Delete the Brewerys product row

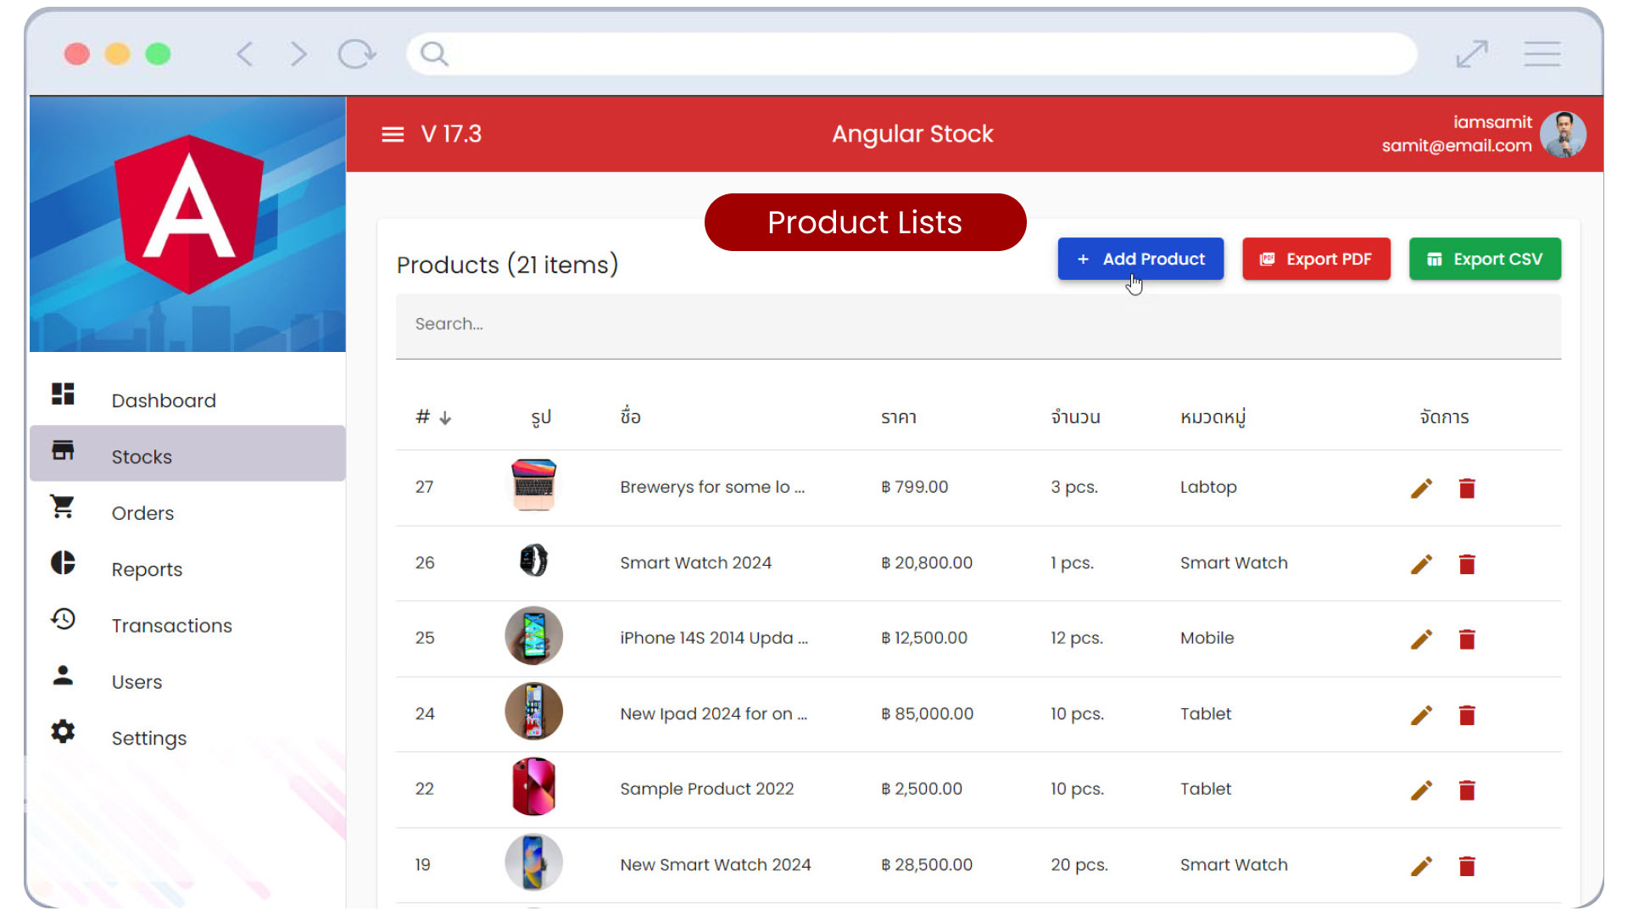point(1467,489)
